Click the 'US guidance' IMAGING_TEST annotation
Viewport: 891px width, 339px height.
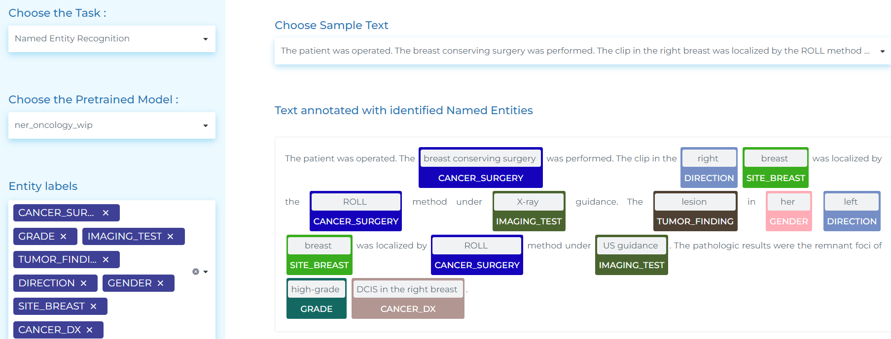coord(630,246)
